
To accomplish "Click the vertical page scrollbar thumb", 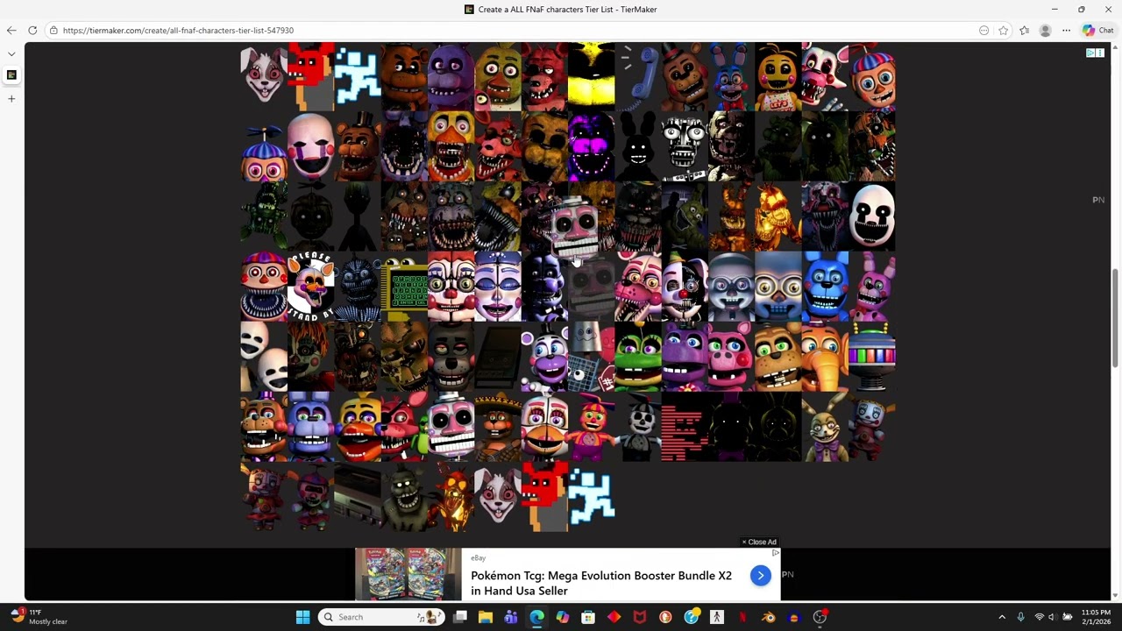I will coord(1116,318).
